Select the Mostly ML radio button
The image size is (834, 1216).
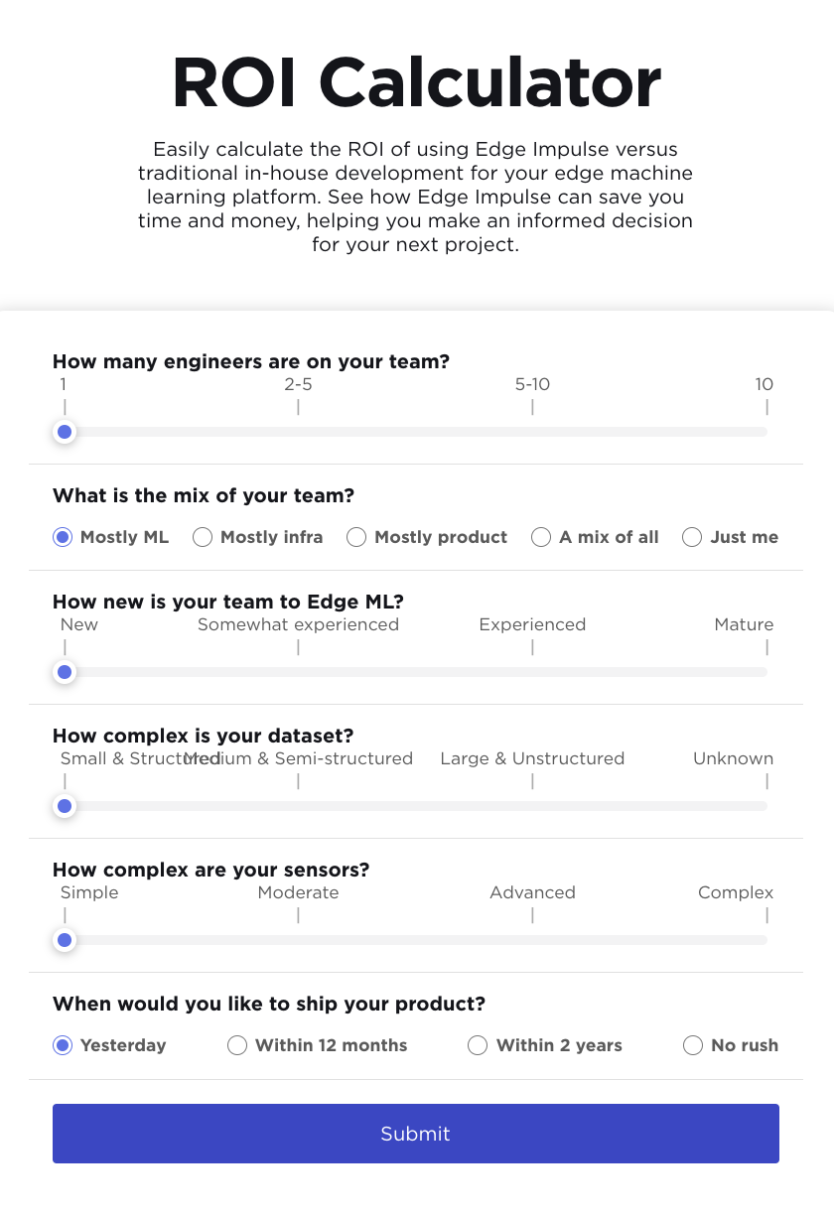[x=63, y=537]
